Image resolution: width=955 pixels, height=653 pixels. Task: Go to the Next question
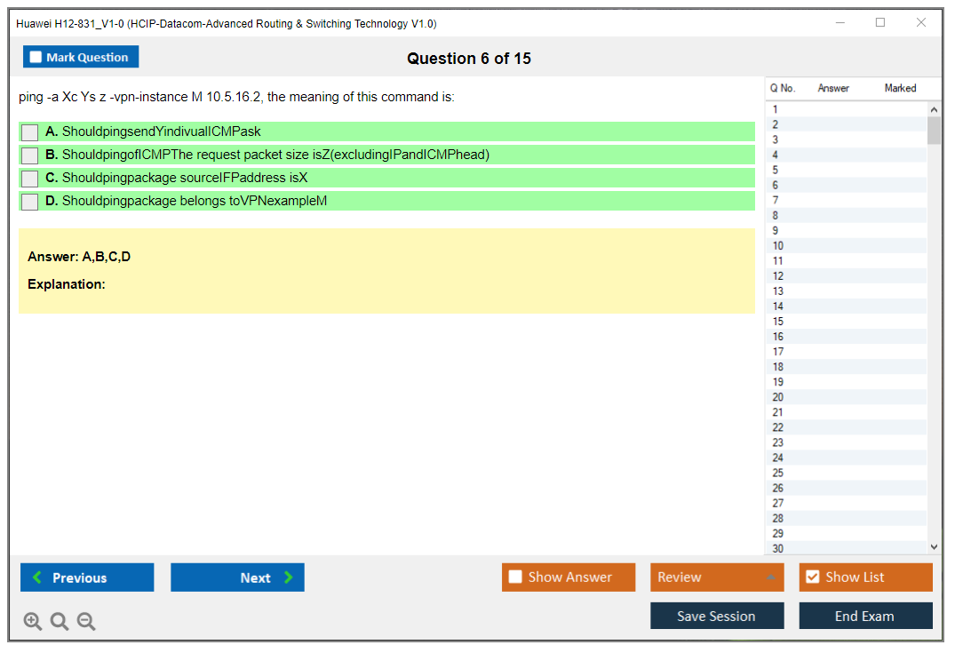tap(237, 577)
